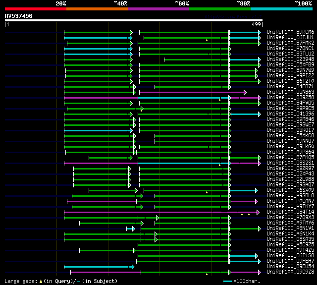
Task: Click the UniRef100_Q2XP43 label
Action: pos(290,174)
